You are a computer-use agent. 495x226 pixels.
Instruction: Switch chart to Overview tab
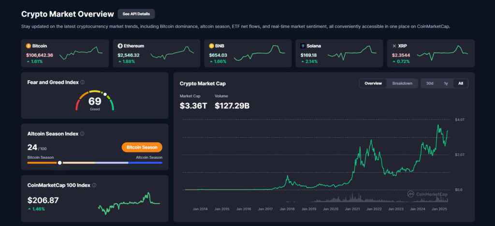(x=373, y=83)
